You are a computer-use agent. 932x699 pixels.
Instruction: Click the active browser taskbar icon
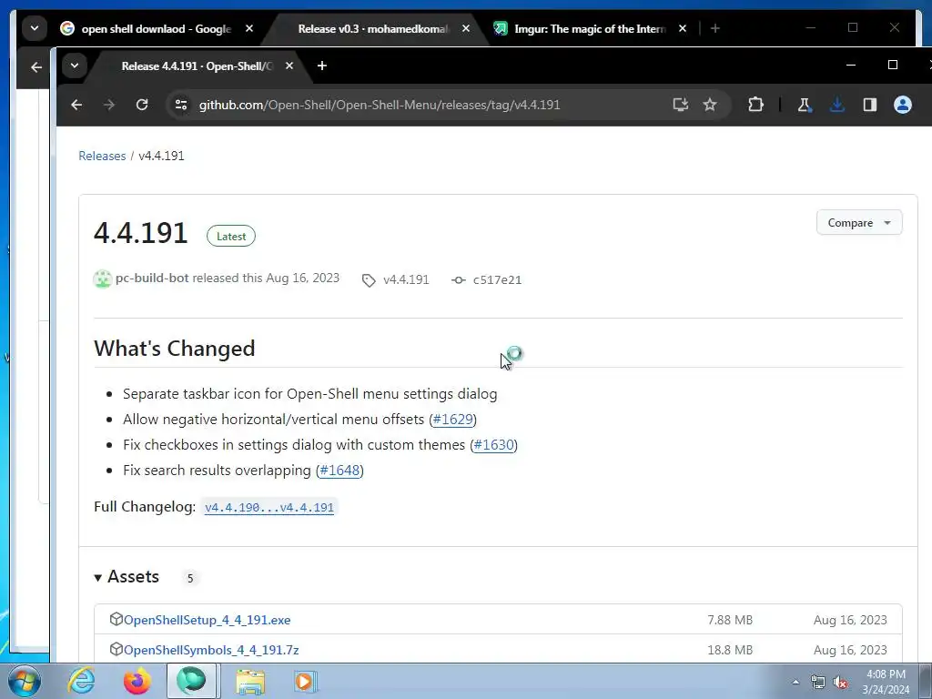(x=191, y=681)
